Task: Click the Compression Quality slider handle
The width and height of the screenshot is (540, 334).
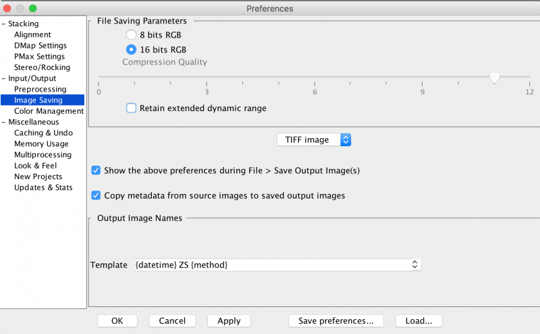Action: [494, 78]
